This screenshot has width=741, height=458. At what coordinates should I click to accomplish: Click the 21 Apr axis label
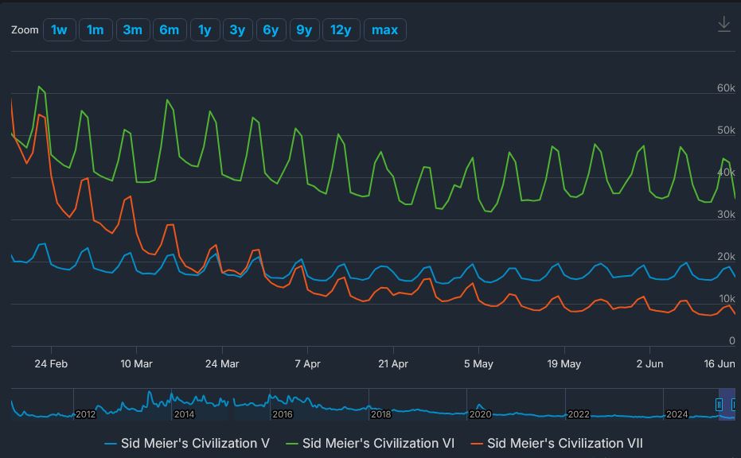click(393, 363)
